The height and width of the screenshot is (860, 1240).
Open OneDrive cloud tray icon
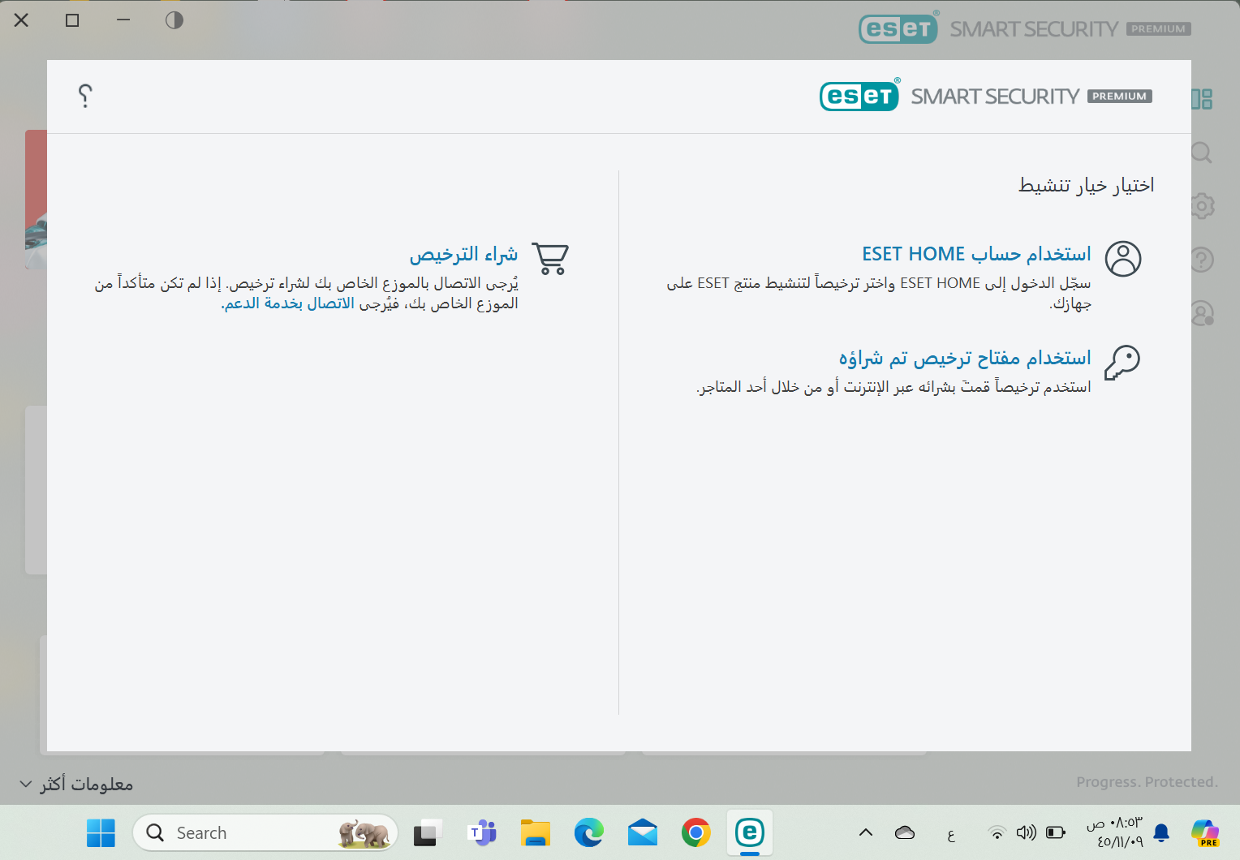(x=905, y=832)
